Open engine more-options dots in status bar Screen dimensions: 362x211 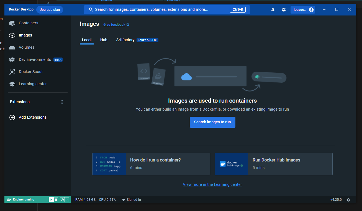coord(67,200)
